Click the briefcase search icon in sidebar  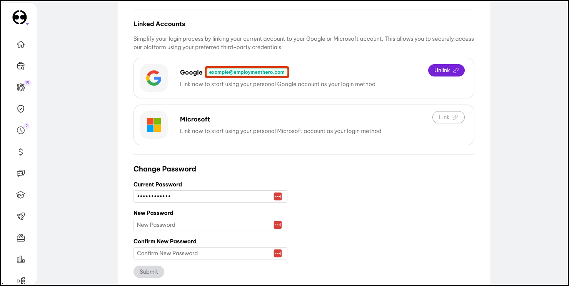click(21, 66)
